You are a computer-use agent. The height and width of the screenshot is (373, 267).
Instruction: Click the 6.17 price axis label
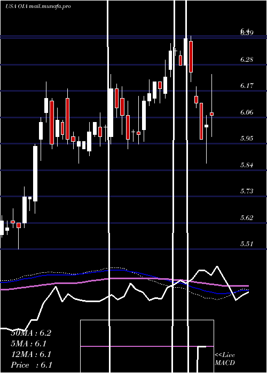click(x=247, y=86)
